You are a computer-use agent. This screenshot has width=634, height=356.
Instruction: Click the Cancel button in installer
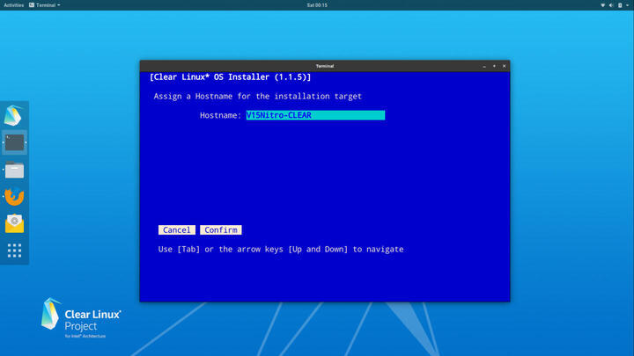177,229
